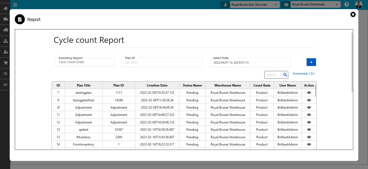The image size is (368, 169).
Task: Click the shopping cart sidebar icon
Action: click(x=5, y=63)
